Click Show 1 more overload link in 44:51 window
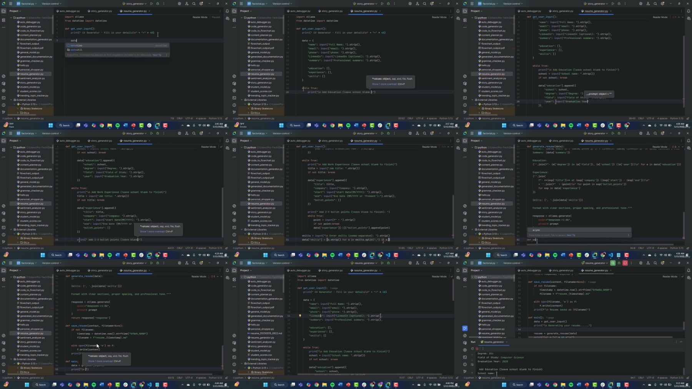The height and width of the screenshot is (389, 692). [x=152, y=231]
